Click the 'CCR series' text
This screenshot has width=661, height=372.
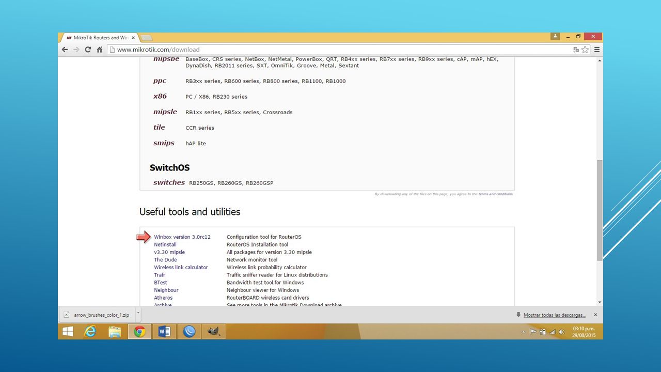pos(200,128)
